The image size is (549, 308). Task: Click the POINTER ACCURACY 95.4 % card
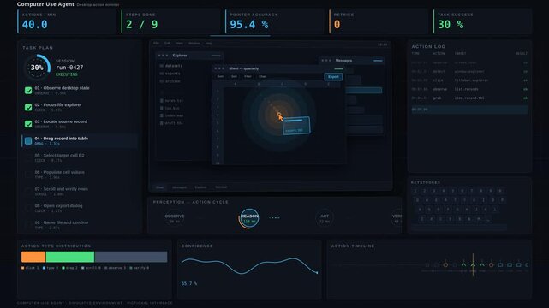pyautogui.click(x=275, y=21)
